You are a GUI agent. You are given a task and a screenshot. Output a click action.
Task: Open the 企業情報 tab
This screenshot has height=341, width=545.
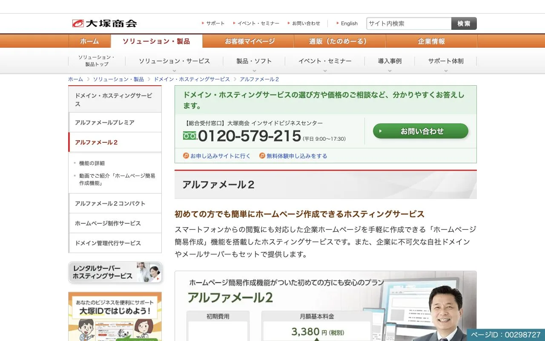431,41
